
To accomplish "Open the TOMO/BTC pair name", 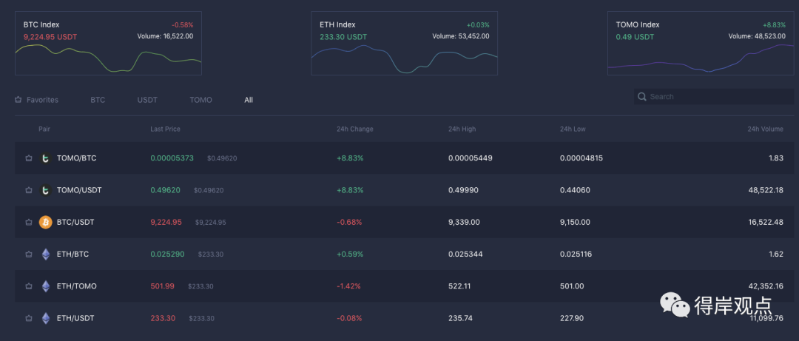I will 76,158.
